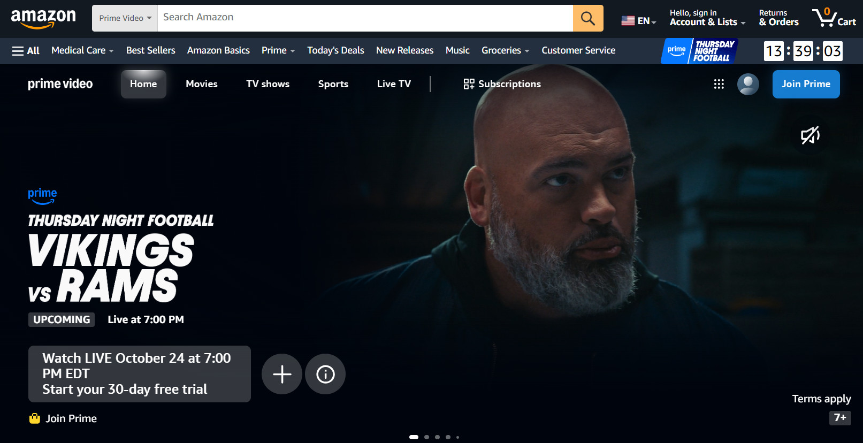Toggle the mute speaker icon on trailer

[810, 135]
